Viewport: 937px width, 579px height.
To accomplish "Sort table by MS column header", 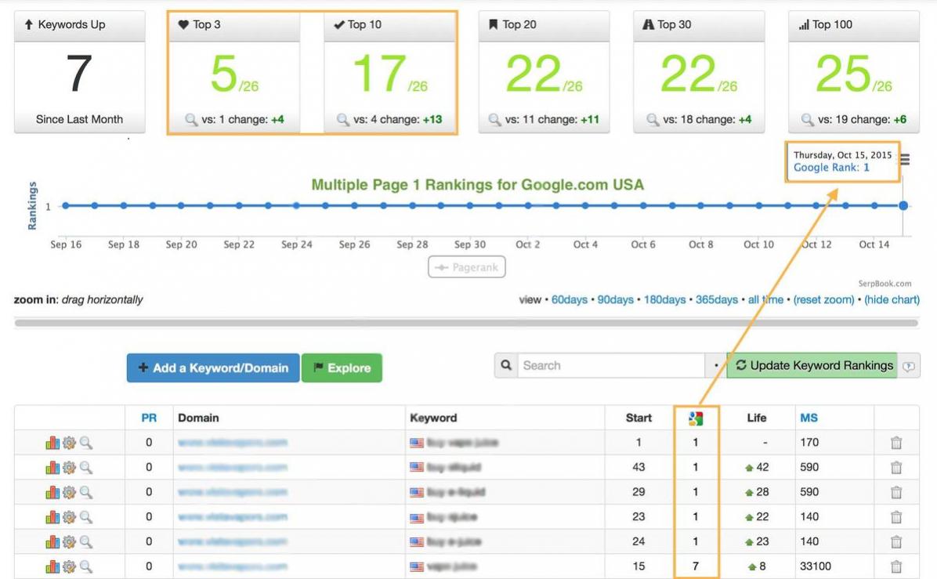I will [809, 418].
